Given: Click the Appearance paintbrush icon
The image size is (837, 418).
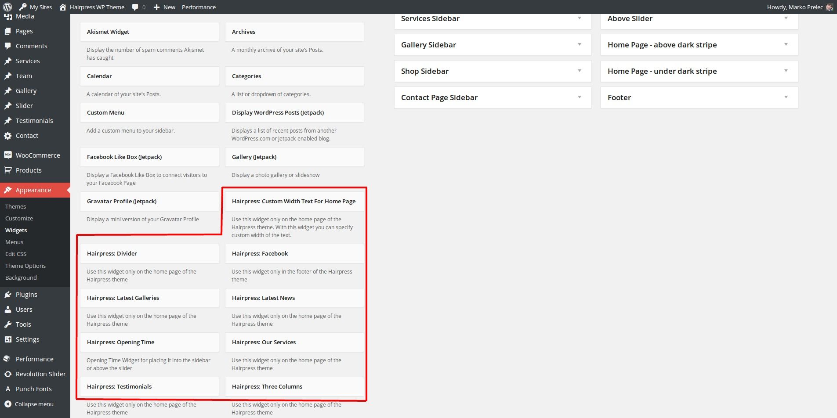Looking at the screenshot, I should [8, 190].
